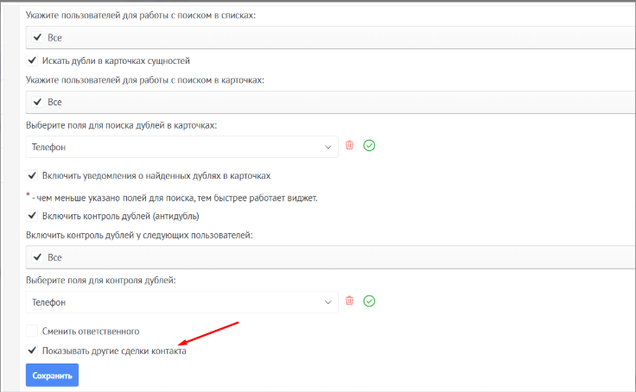Click the chevron arrow in card search fields dropdown

328,147
